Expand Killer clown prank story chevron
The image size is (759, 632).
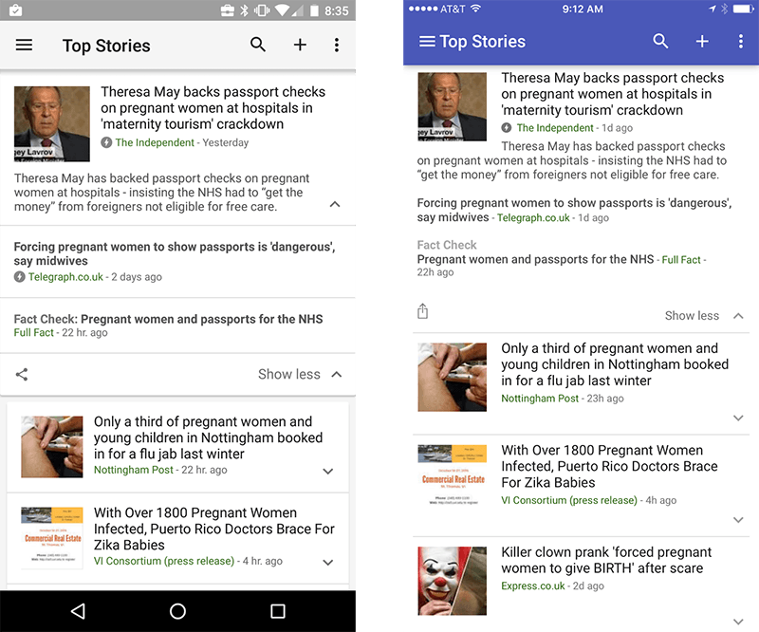point(738,622)
